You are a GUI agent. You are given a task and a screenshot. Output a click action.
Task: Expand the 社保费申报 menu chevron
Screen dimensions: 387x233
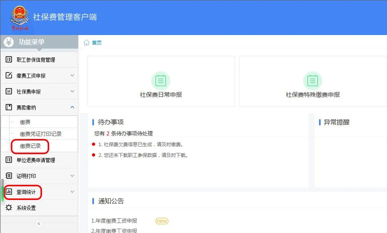coord(72,92)
